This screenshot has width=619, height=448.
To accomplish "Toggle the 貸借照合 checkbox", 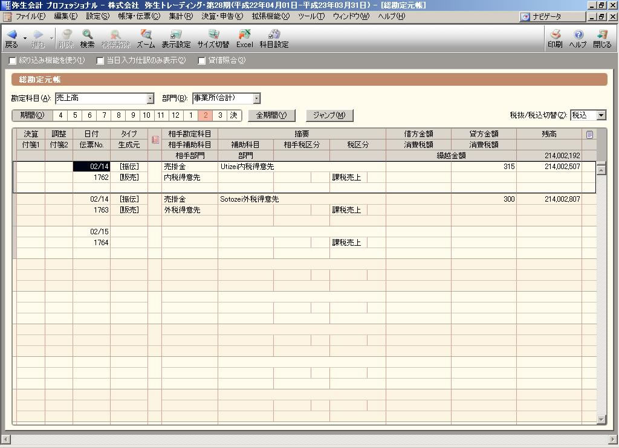I will (202, 60).
